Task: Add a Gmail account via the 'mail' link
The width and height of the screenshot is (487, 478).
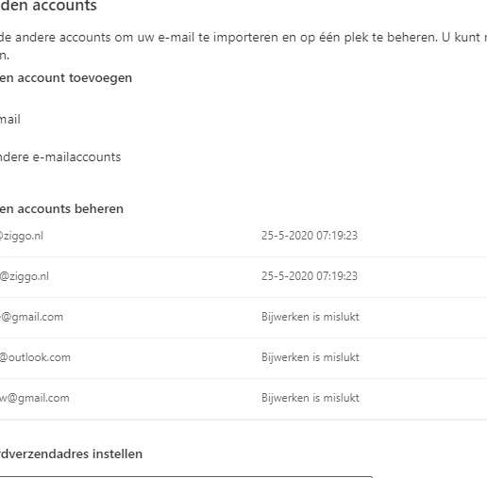Action: (x=10, y=120)
